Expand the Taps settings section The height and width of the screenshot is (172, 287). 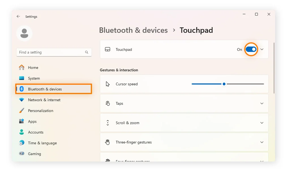[262, 103]
